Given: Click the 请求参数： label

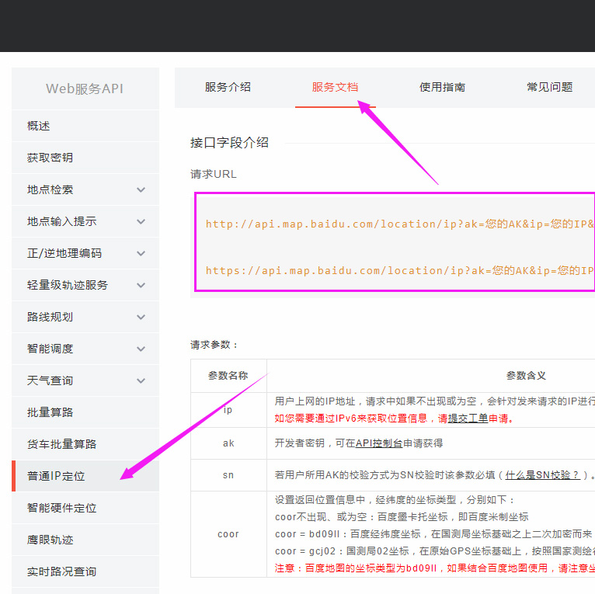Looking at the screenshot, I should (214, 345).
